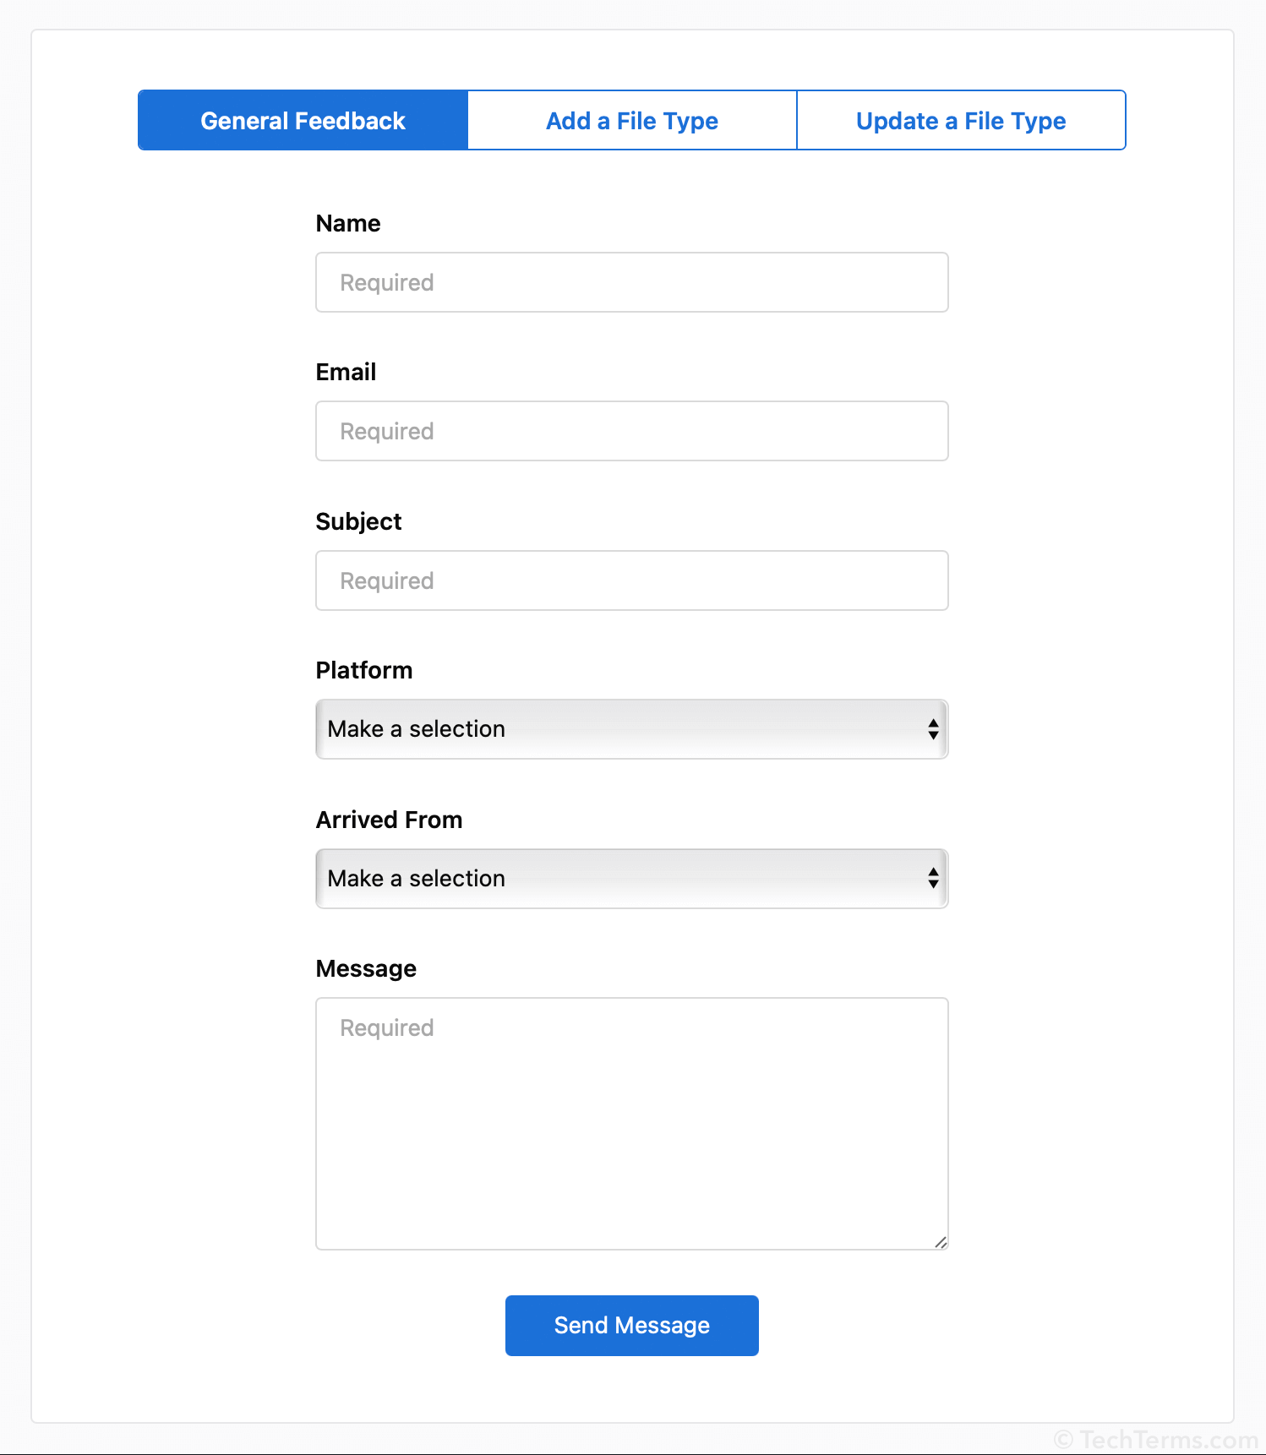Image resolution: width=1266 pixels, height=1455 pixels.
Task: Click the Send Message button
Action: [632, 1326]
